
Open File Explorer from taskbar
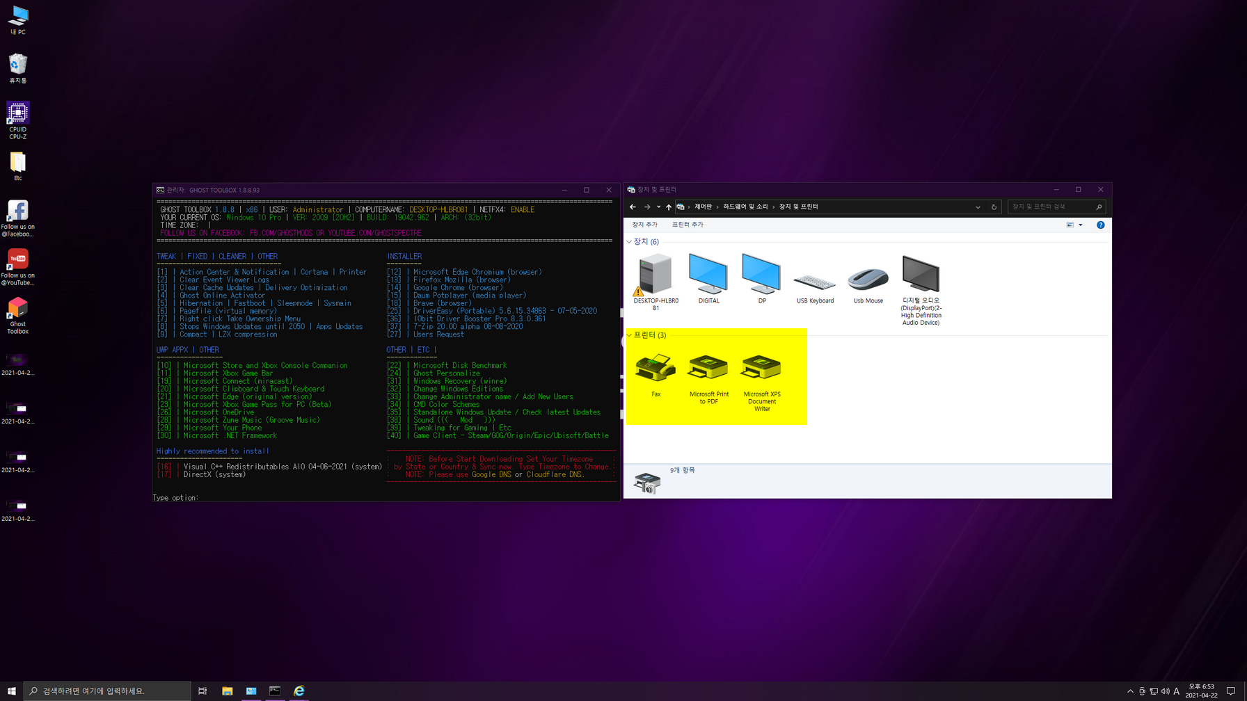227,691
